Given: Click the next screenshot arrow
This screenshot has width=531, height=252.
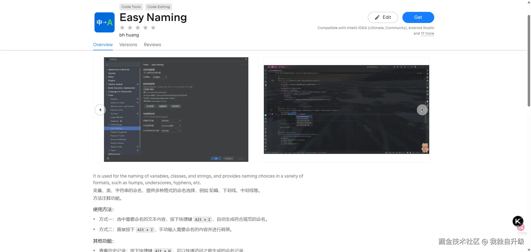Looking at the screenshot, I should pyautogui.click(x=422, y=110).
